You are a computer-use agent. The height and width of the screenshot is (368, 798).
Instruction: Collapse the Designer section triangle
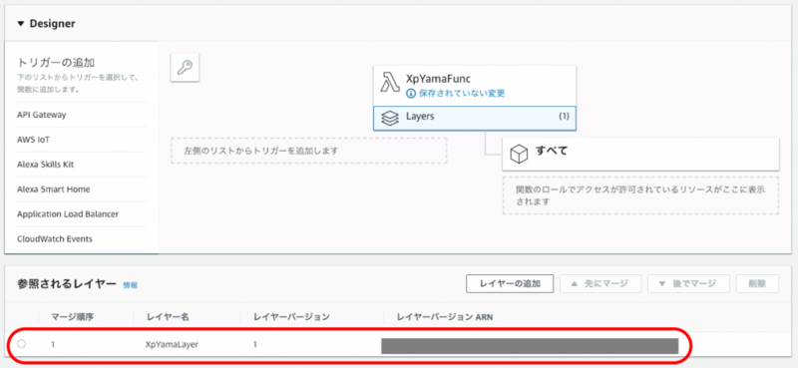pos(21,24)
